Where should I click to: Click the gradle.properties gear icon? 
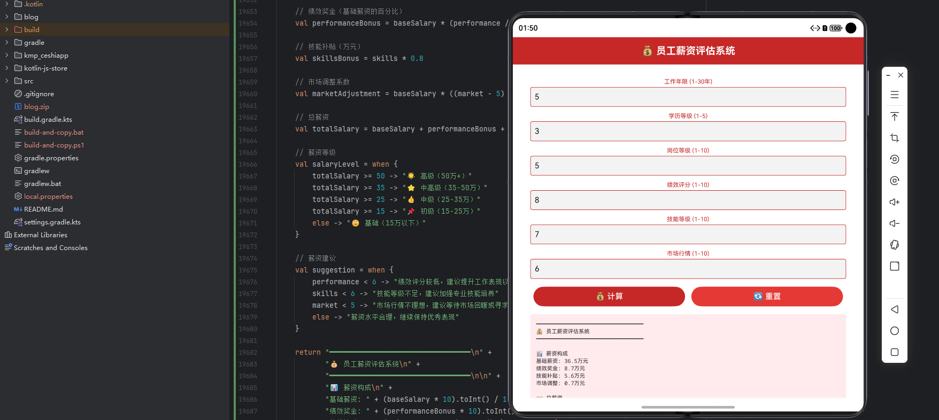(x=18, y=158)
